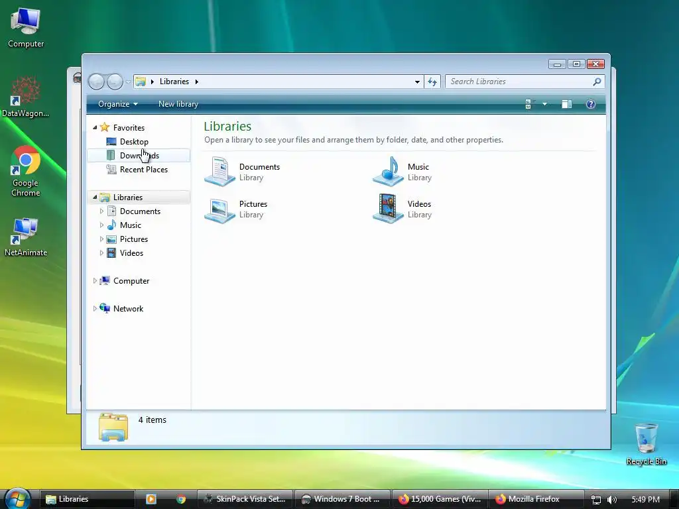Click the network tray icon
Viewport: 679px width, 509px height.
coord(596,500)
